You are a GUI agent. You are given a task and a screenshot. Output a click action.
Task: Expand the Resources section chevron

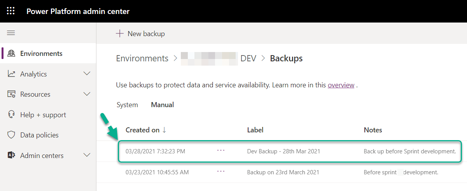click(87, 94)
